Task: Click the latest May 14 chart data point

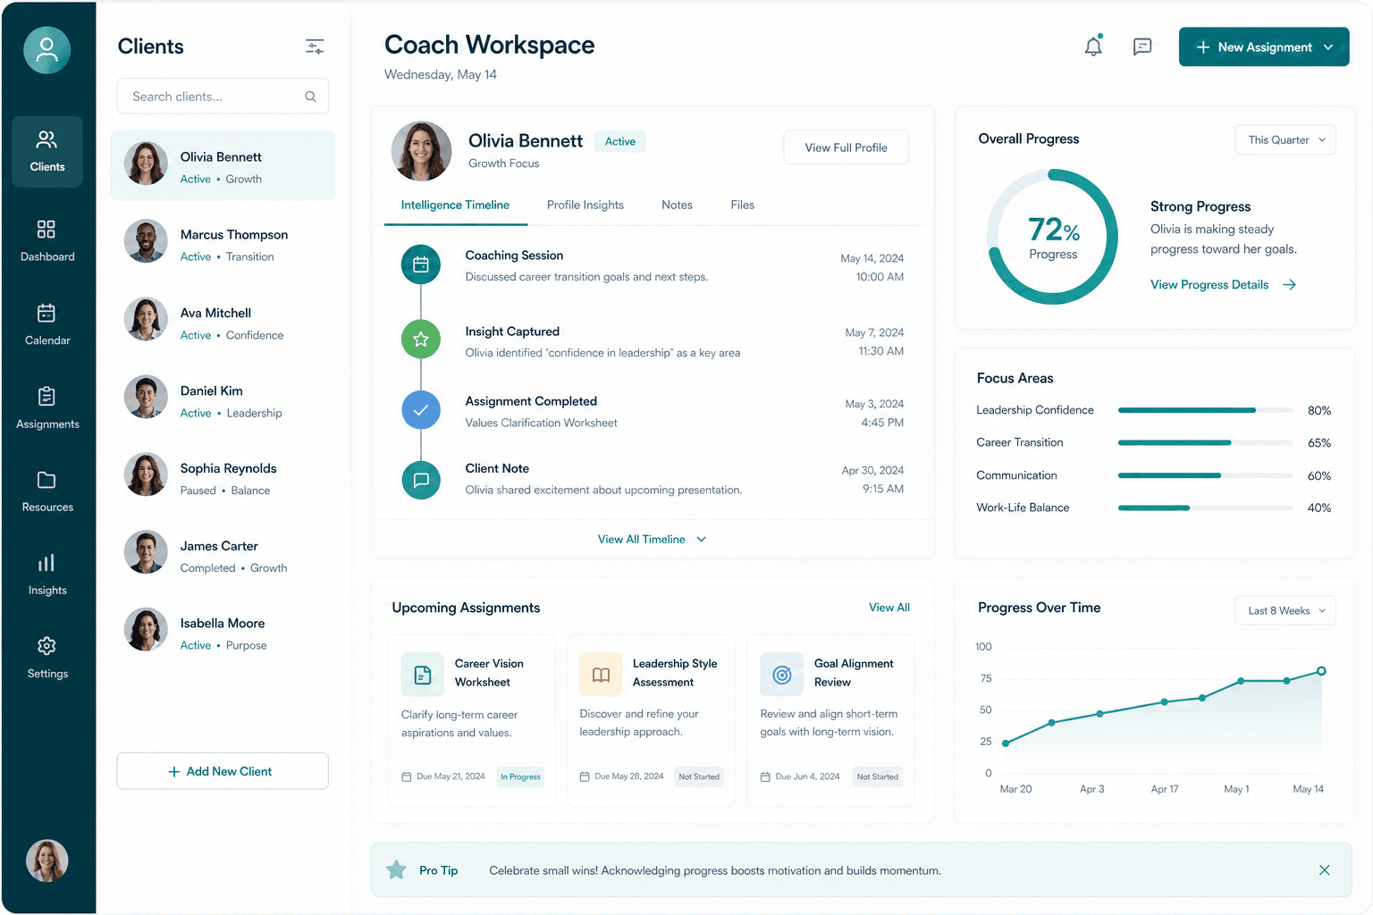Action: pos(1321,671)
